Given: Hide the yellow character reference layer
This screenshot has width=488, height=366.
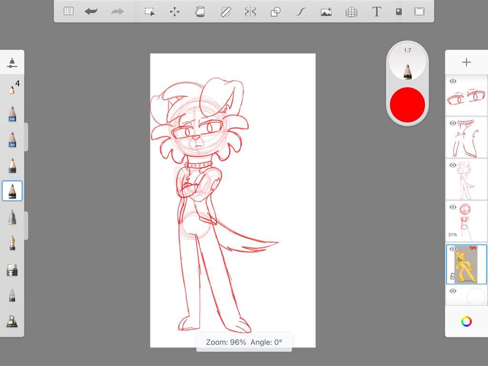Looking at the screenshot, I should (453, 249).
